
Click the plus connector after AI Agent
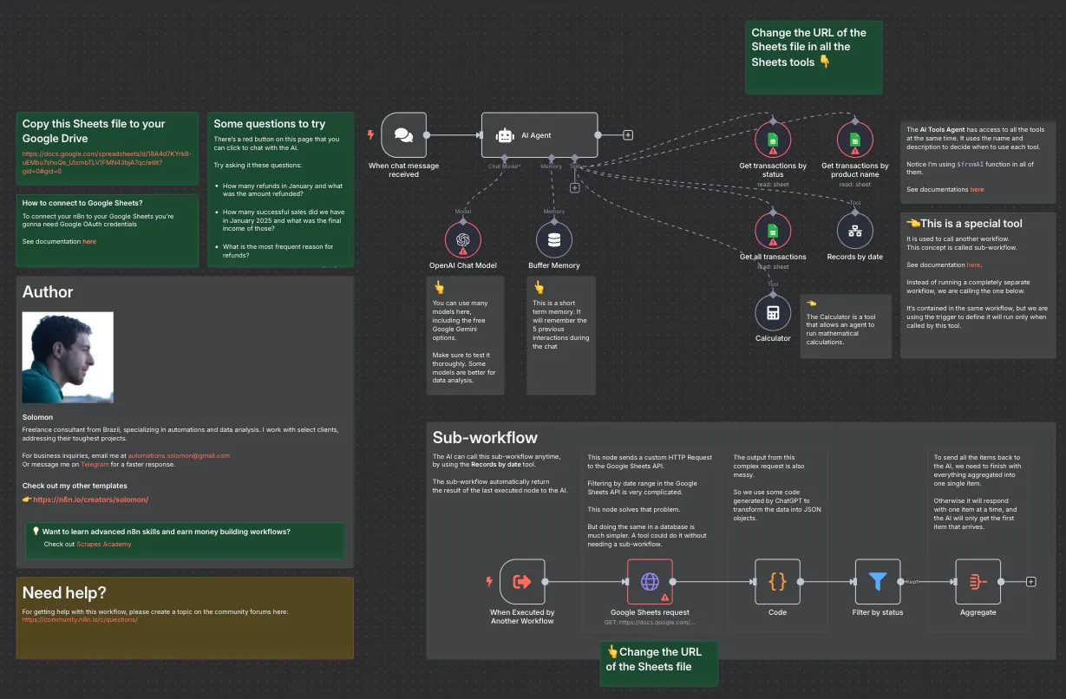[628, 134]
